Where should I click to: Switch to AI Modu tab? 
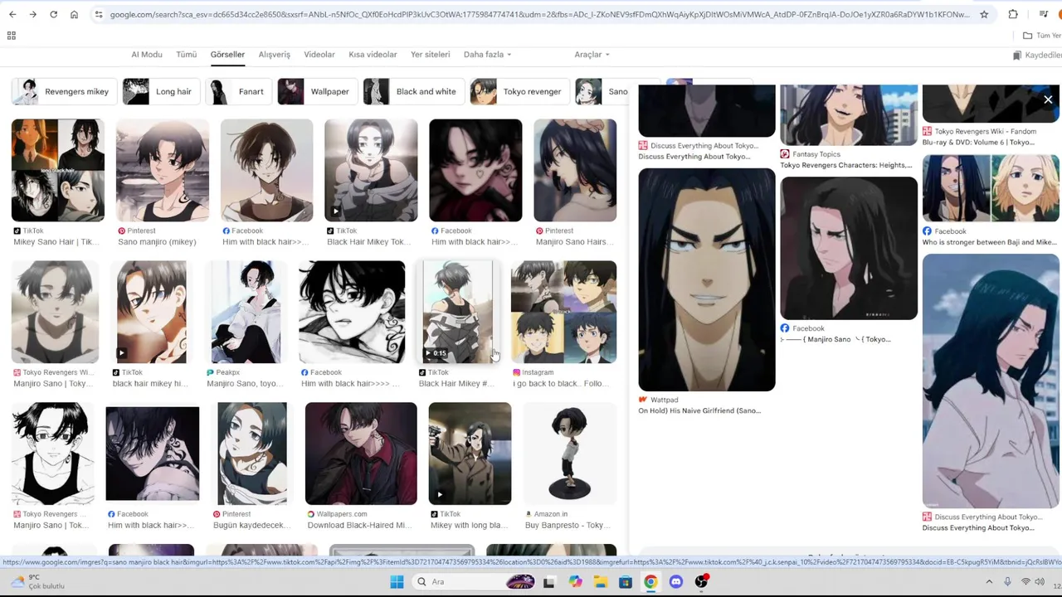[147, 54]
